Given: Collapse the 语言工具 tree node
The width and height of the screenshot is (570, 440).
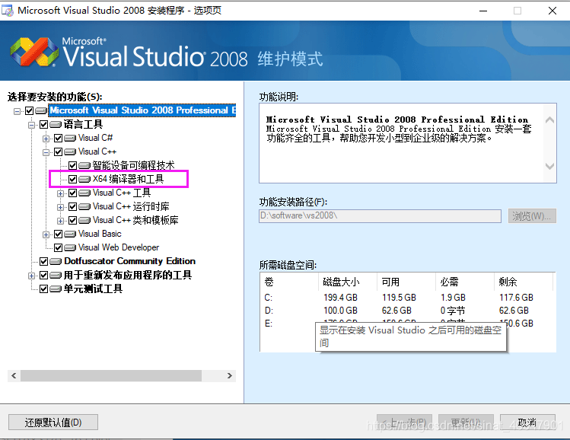Looking at the screenshot, I should 32,125.
